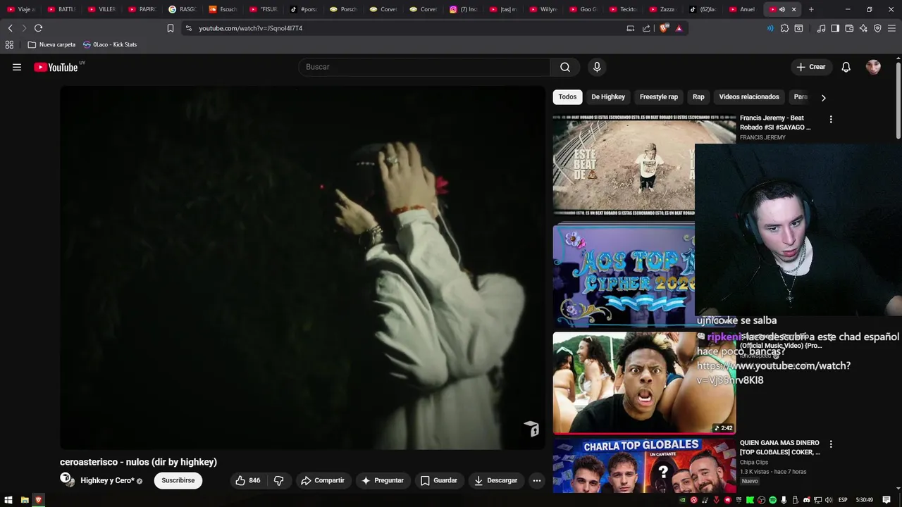Mute the playing tab speaker icon

pyautogui.click(x=782, y=9)
